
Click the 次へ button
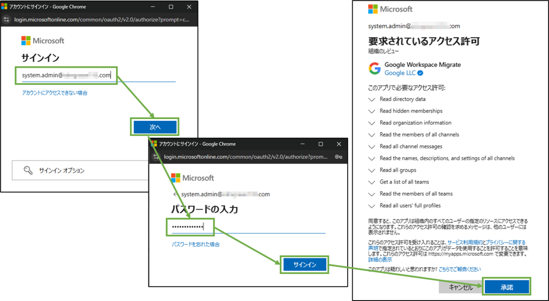point(155,127)
